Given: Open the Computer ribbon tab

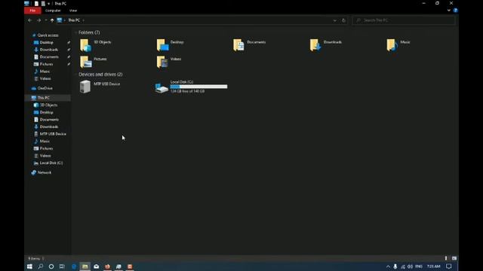Looking at the screenshot, I should point(53,11).
